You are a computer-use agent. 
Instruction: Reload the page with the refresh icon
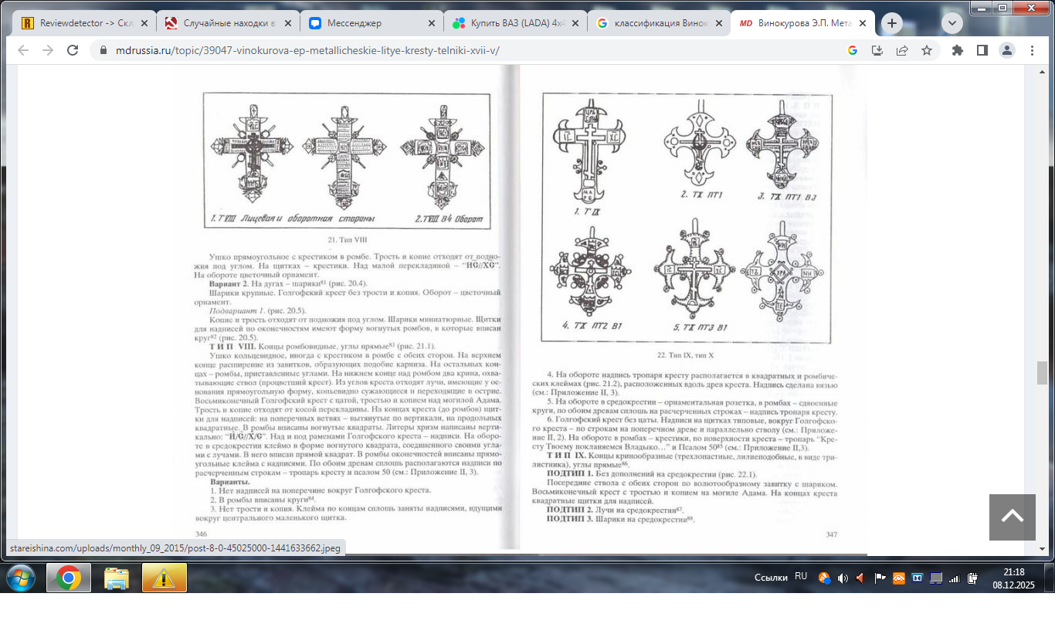(x=73, y=50)
